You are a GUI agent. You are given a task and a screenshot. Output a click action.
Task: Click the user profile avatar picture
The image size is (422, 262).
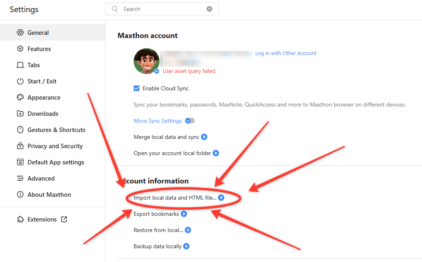click(146, 61)
